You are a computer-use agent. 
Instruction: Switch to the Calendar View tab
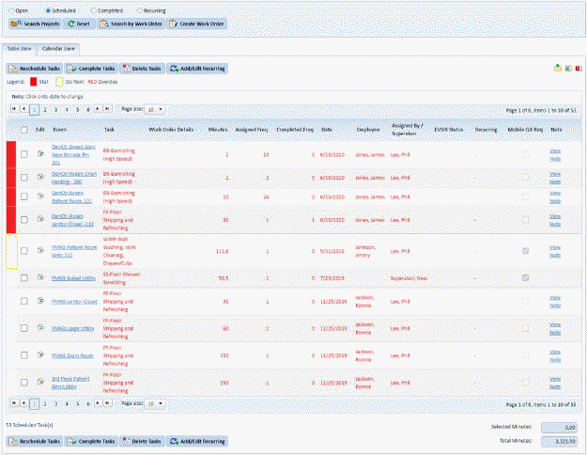pyautogui.click(x=58, y=47)
